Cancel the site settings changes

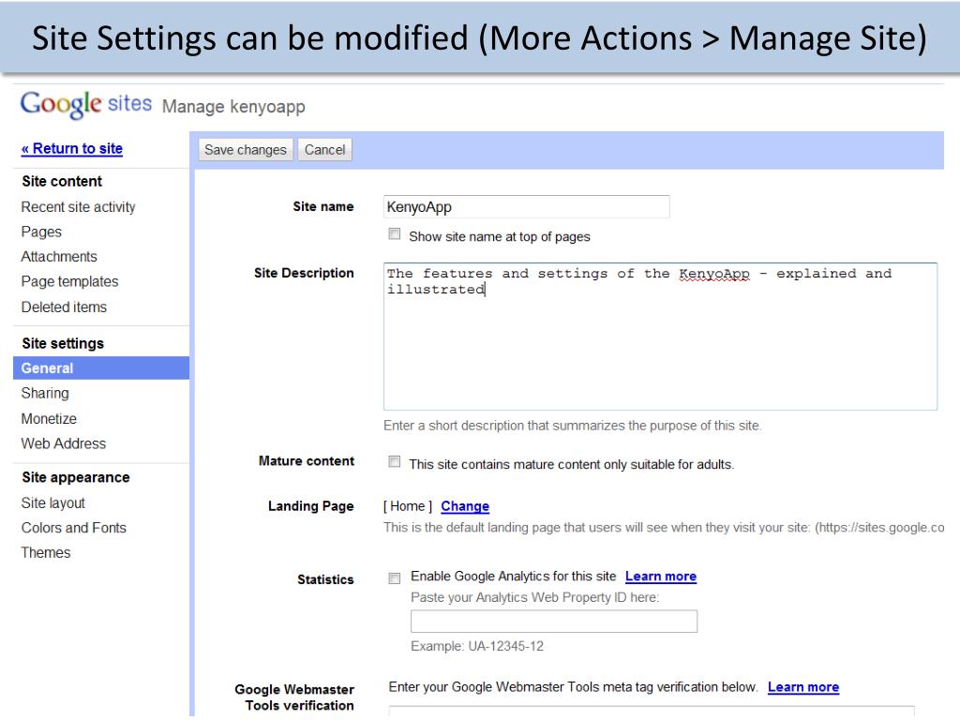coord(324,150)
